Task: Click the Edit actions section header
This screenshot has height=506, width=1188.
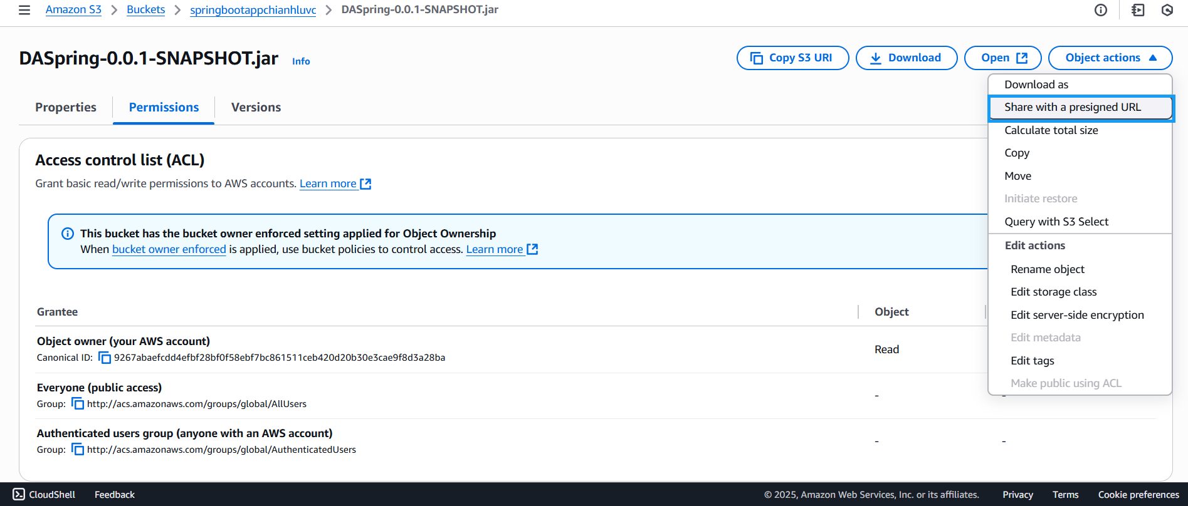Action: (1035, 245)
